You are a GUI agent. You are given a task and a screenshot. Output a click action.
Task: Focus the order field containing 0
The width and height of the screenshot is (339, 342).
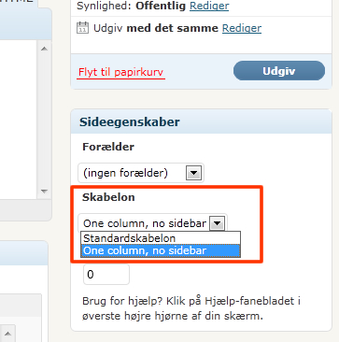106,275
